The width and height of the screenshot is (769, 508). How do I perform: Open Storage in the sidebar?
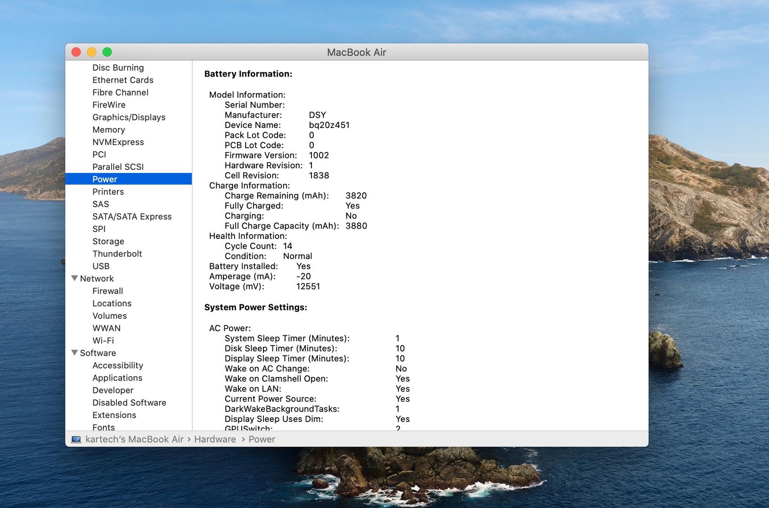tap(108, 241)
